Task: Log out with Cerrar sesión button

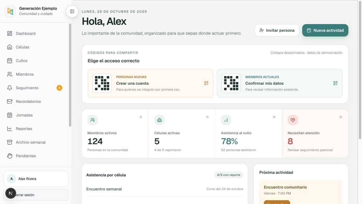Action: click(x=36, y=195)
